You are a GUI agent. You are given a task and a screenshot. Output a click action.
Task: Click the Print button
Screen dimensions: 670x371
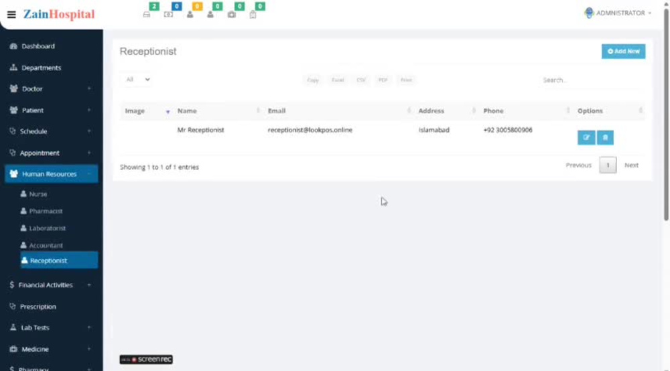[407, 80]
